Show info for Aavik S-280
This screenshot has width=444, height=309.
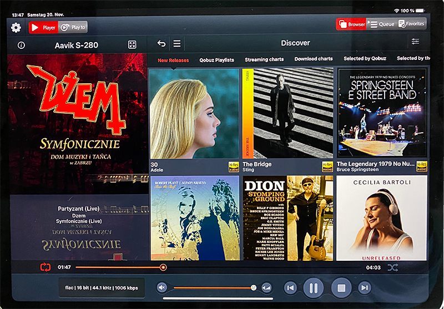(21, 45)
